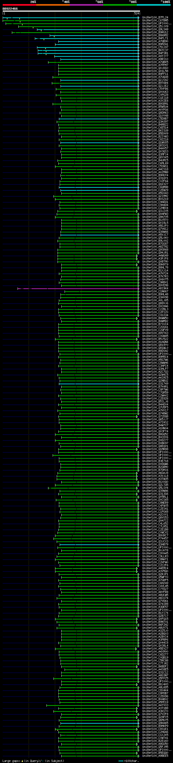Select the UniRef100_A8I9K4 label
173x763 pixels.
click(x=155, y=289)
